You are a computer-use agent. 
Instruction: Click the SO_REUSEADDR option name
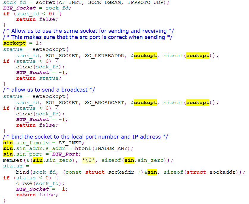[x=104, y=56]
